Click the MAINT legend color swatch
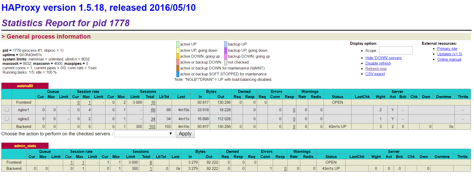 pos(178,68)
